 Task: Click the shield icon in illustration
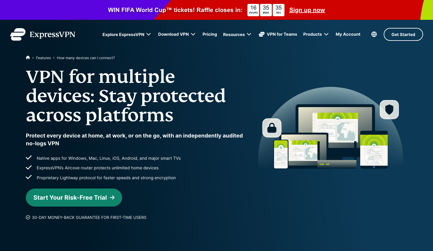point(389,109)
